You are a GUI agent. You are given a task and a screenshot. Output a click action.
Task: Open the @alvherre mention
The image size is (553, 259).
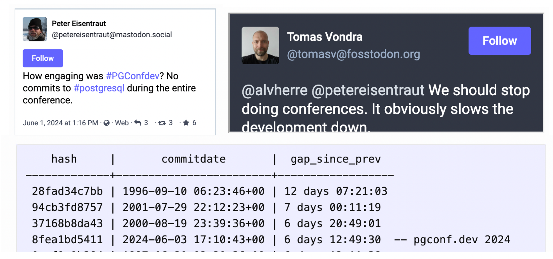point(275,90)
